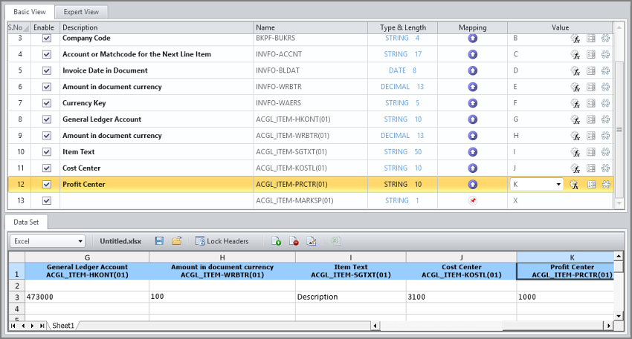Click the green add row icon
632x339 pixels.
point(277,241)
